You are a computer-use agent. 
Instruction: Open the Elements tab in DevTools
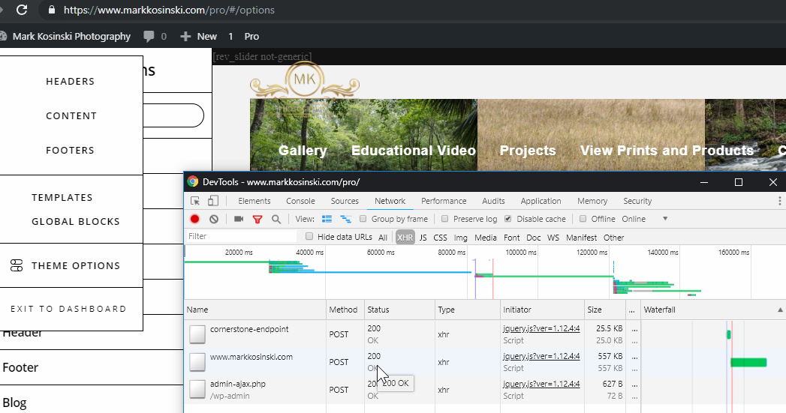(x=254, y=201)
